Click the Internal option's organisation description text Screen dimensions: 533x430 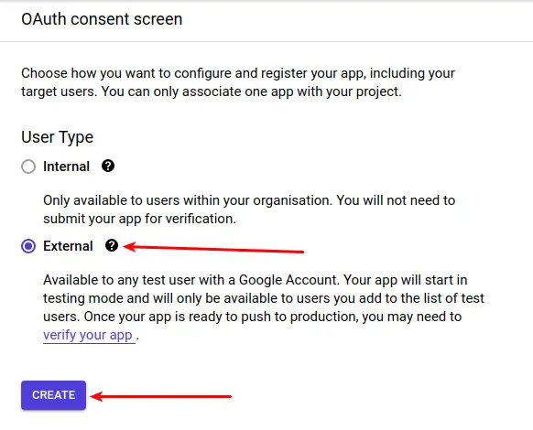(249, 210)
